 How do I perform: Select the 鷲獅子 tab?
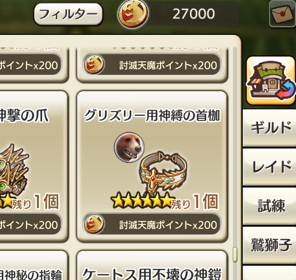271,245
